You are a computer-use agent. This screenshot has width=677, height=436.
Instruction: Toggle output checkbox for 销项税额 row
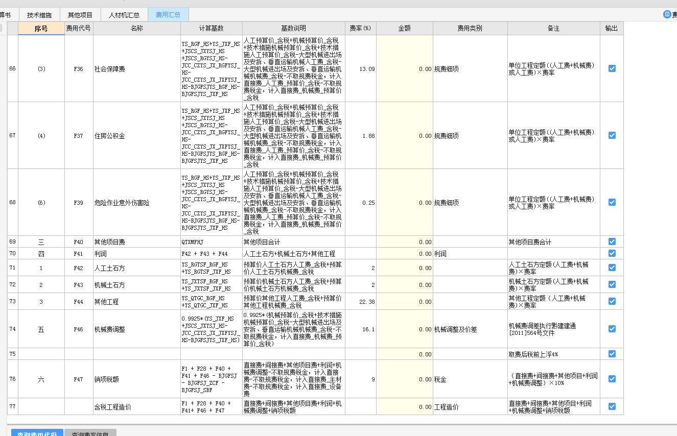point(612,379)
